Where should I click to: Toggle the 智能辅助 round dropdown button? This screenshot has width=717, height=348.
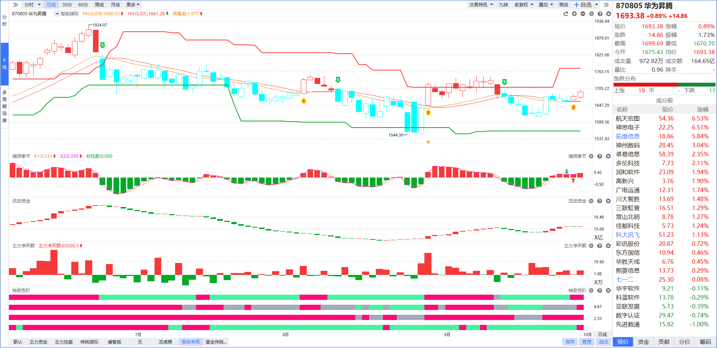click(x=57, y=14)
